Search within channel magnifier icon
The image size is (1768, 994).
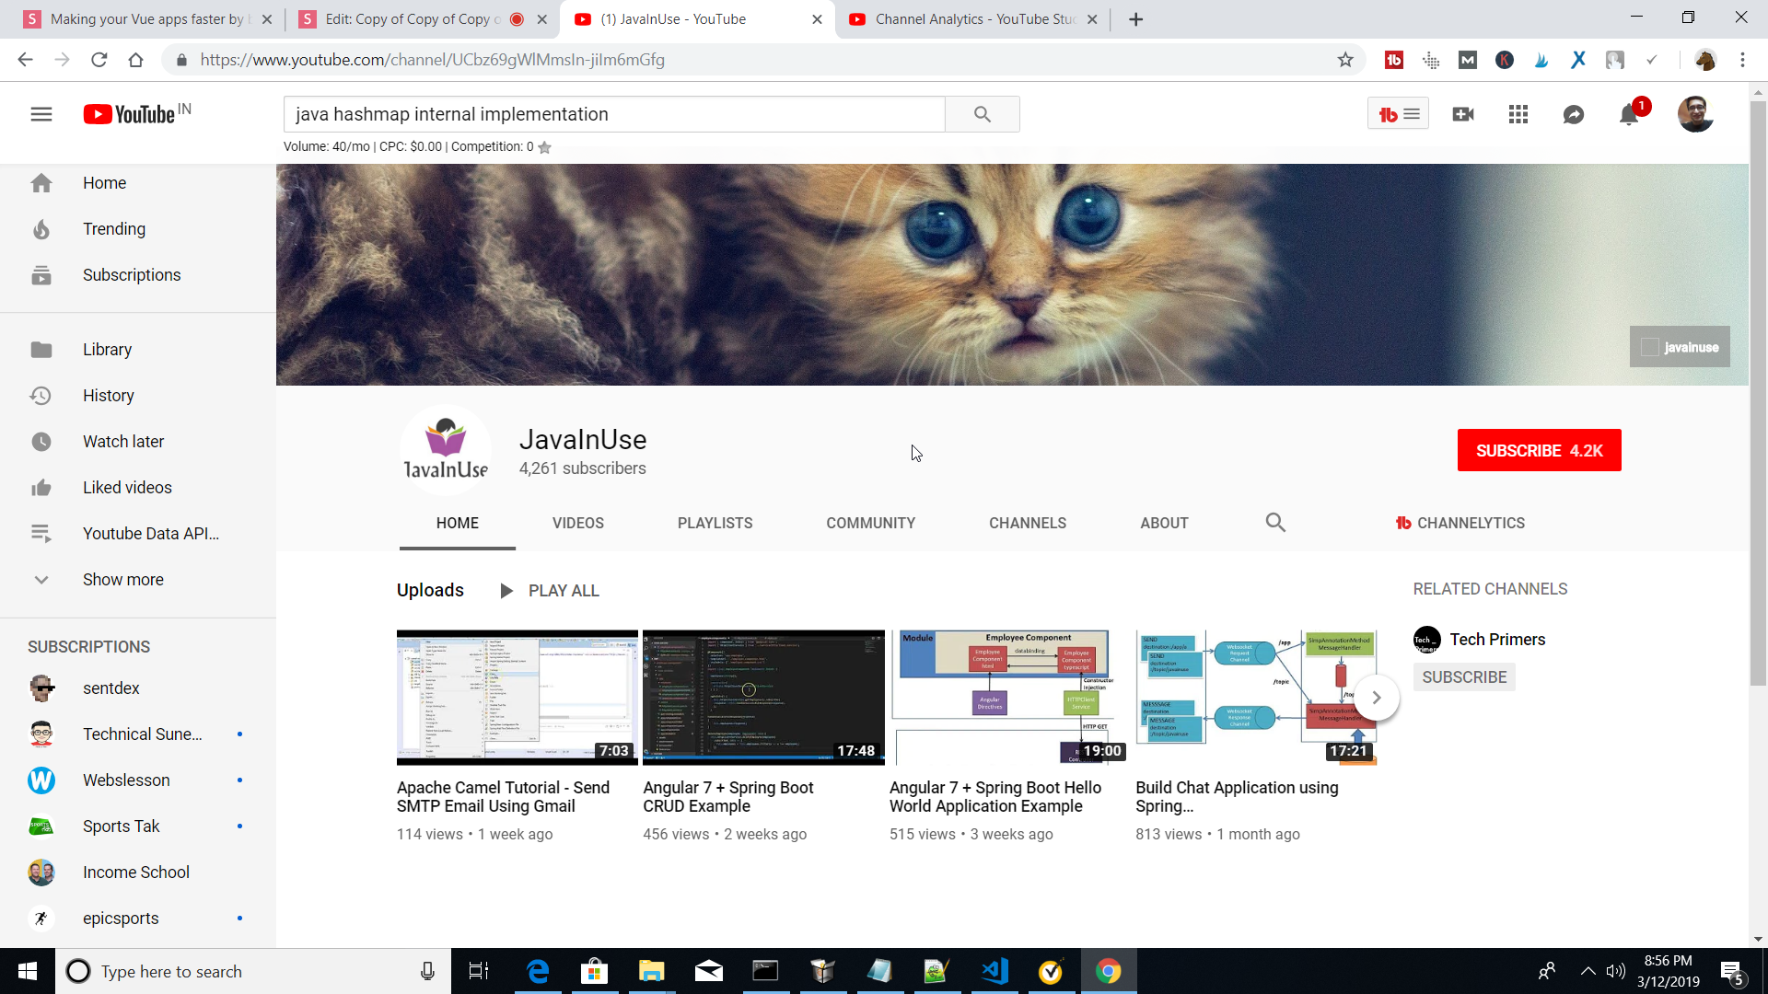(1275, 523)
